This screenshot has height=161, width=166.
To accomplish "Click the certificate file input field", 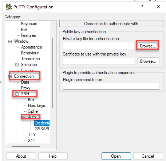I will (x=99, y=61).
